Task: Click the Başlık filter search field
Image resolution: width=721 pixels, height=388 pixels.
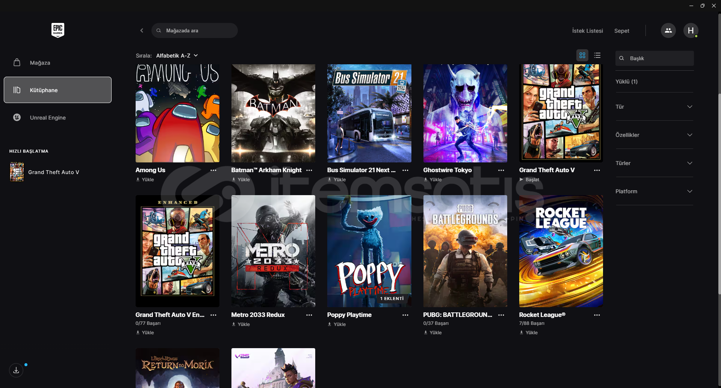Action: pos(654,58)
